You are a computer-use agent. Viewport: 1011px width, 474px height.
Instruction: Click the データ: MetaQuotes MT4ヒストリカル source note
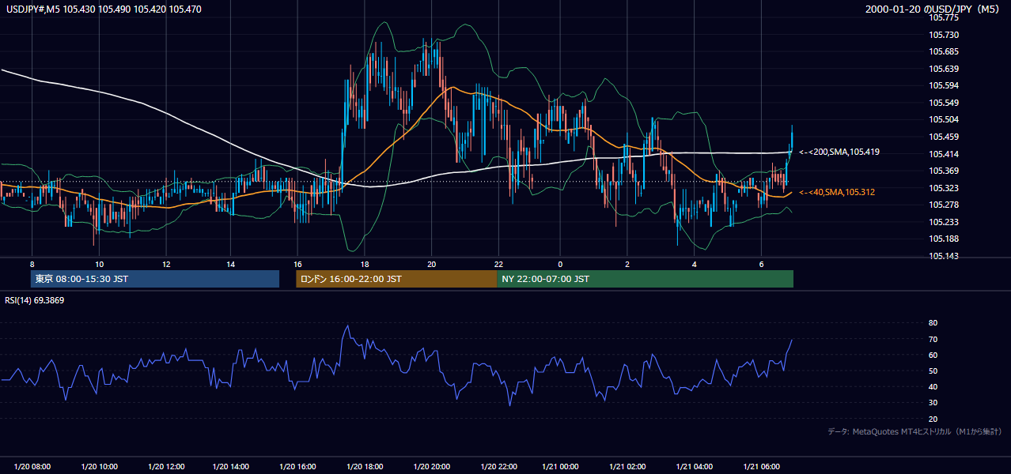[x=914, y=431]
